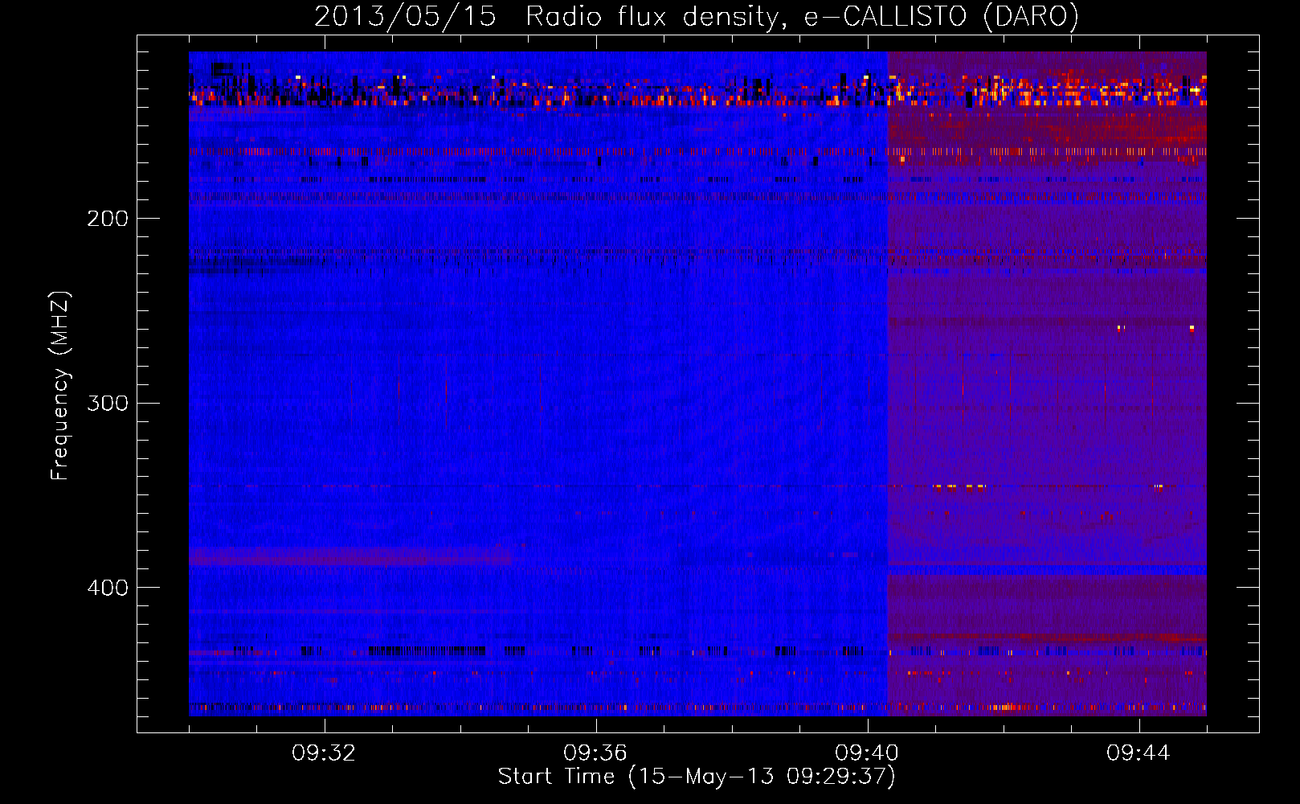Select the 'Start Time (15-May-13 09:29:37)' label
This screenshot has height=804, width=1300.
(x=697, y=777)
